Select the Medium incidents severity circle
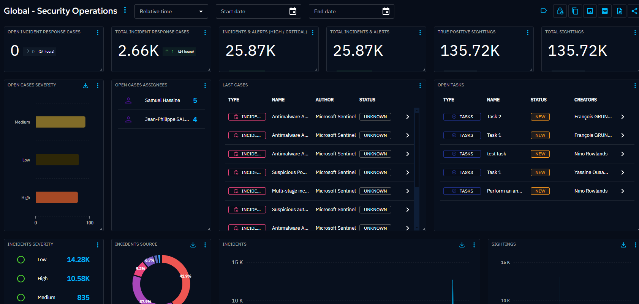The height and width of the screenshot is (304, 639). coord(21,298)
